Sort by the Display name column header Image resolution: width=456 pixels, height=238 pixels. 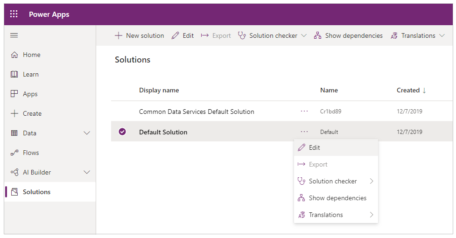pyautogui.click(x=159, y=91)
